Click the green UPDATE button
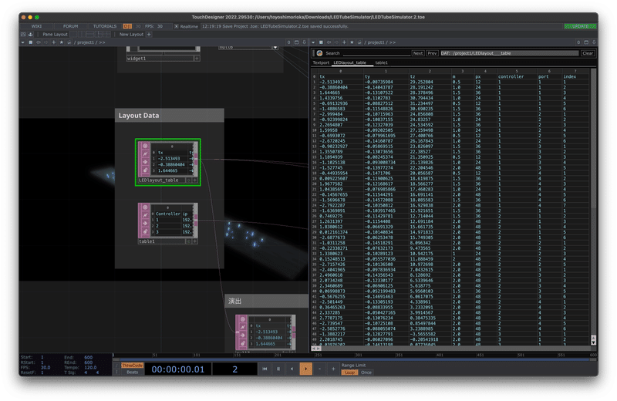This screenshot has height=401, width=617. (x=581, y=26)
